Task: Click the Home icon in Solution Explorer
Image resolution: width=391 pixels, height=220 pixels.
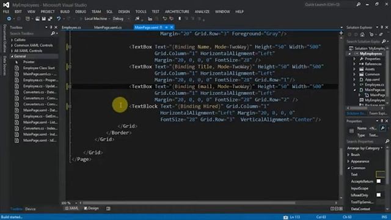Action: [362, 34]
